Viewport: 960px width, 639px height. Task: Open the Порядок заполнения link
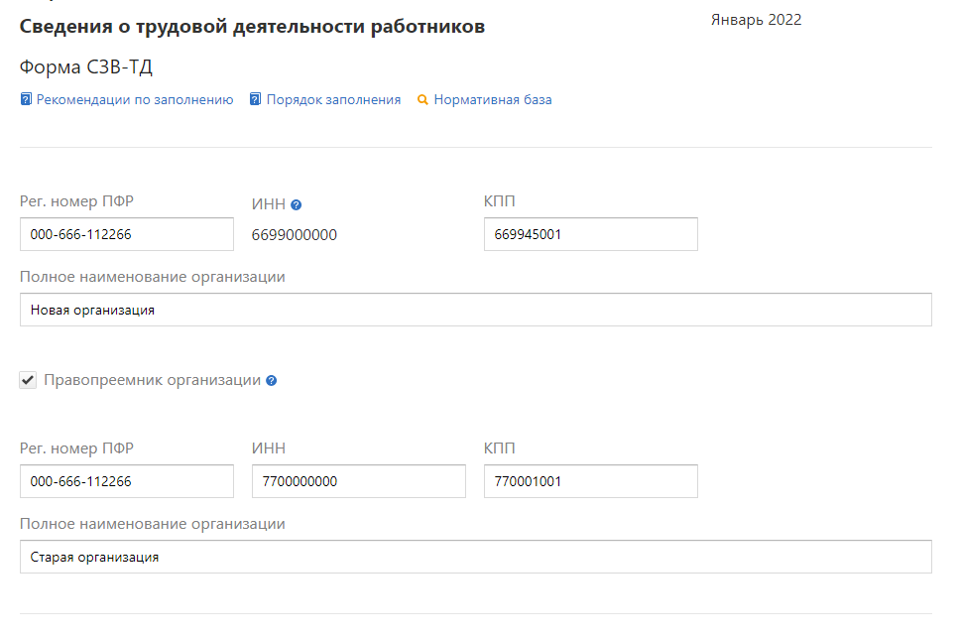333,100
